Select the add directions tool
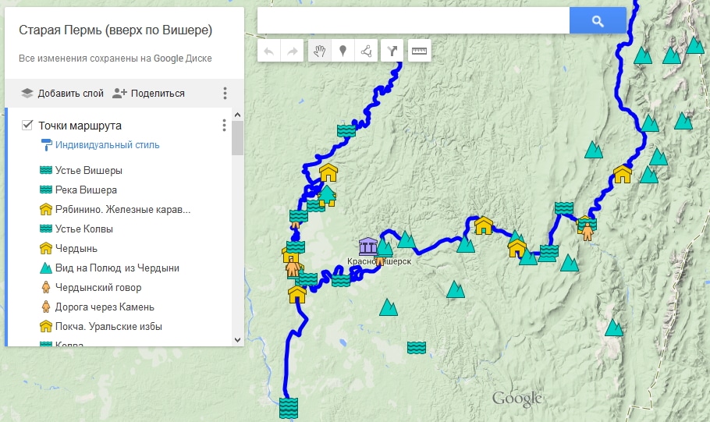This screenshot has height=422, width=710. click(392, 51)
